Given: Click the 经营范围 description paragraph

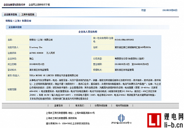Looking at the screenshot, I should coord(95,89).
